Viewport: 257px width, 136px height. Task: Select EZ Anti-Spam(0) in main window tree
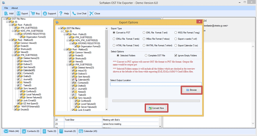[x=30, y=103]
